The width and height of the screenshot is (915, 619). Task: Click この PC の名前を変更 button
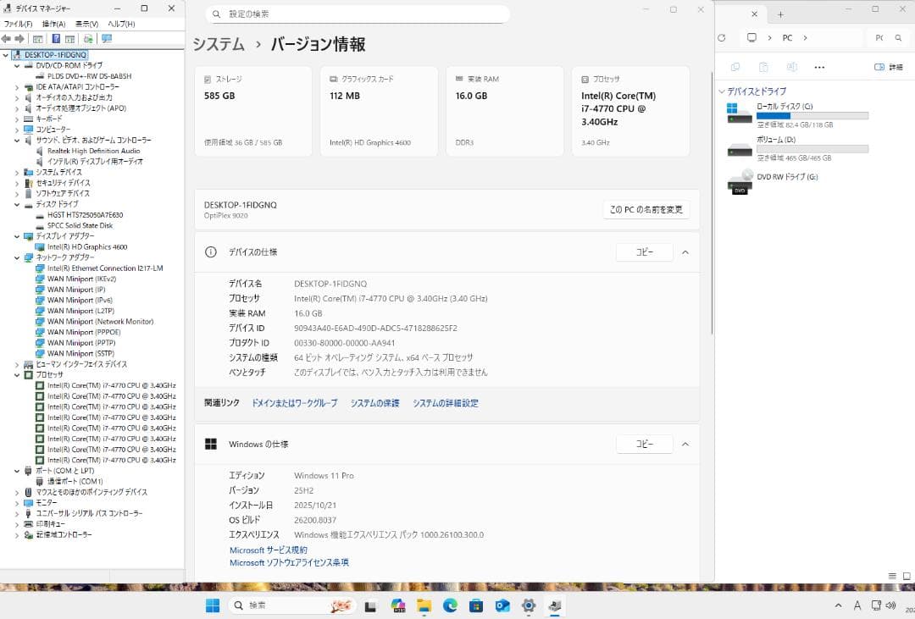pos(646,209)
